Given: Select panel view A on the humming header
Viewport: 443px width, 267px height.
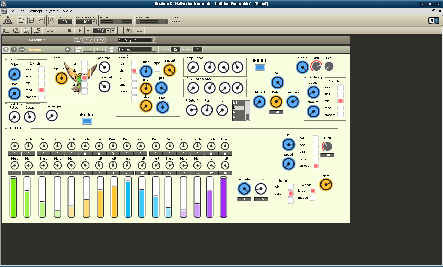Looking at the screenshot, I should pyautogui.click(x=6, y=49).
